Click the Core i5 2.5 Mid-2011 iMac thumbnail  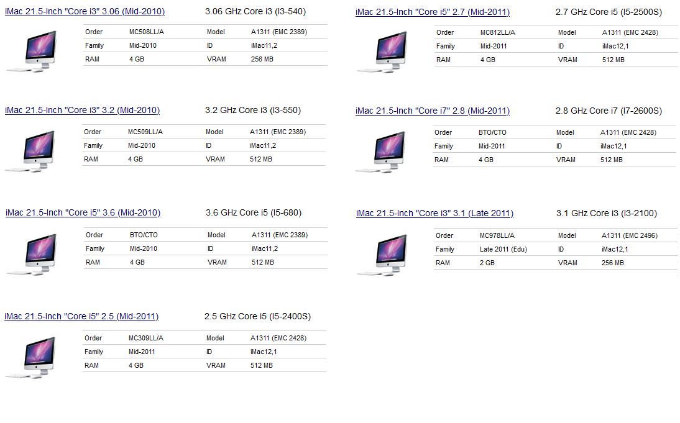[34, 356]
